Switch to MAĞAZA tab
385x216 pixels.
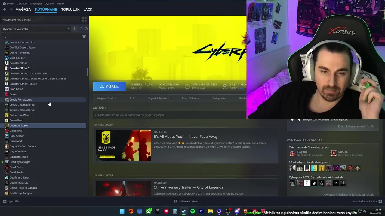point(23,10)
